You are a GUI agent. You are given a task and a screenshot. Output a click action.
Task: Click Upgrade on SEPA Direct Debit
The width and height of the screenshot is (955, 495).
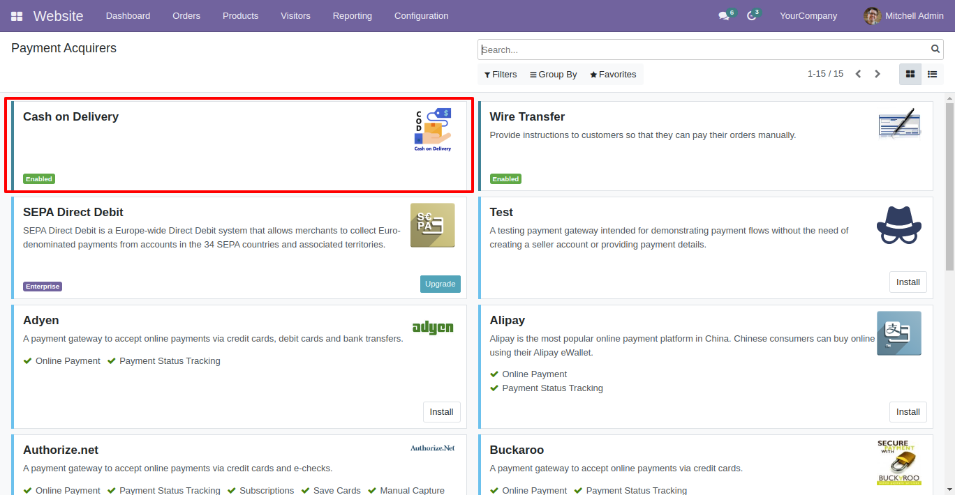point(441,284)
